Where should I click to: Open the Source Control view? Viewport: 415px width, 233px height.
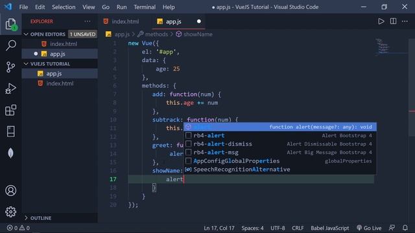click(x=10, y=67)
